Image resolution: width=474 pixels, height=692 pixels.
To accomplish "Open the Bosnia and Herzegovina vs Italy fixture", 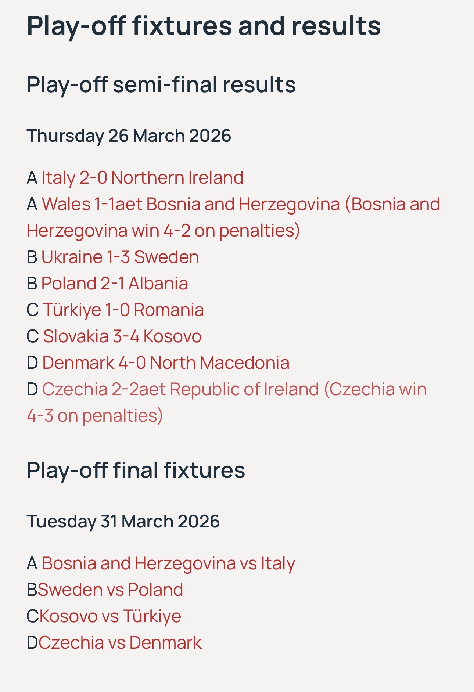I will (168, 563).
